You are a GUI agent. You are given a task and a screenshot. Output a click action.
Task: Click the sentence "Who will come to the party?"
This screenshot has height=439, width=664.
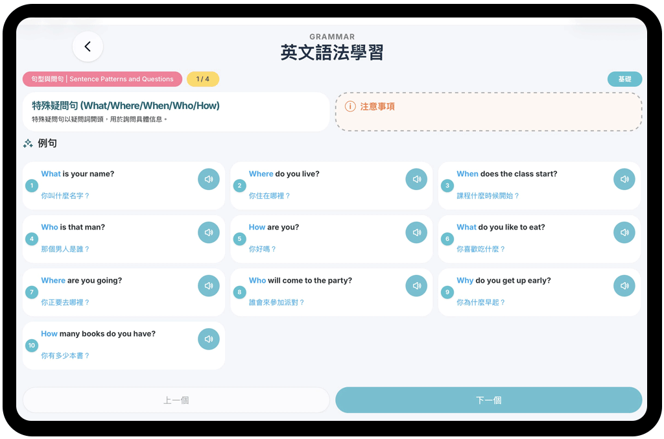pyautogui.click(x=300, y=281)
